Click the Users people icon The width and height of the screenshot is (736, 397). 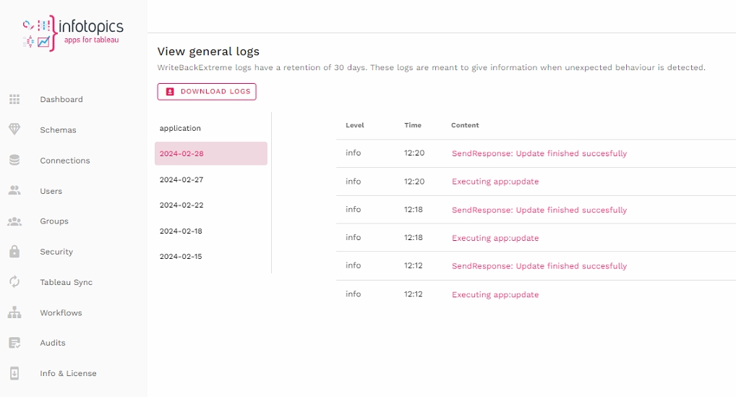pyautogui.click(x=14, y=191)
